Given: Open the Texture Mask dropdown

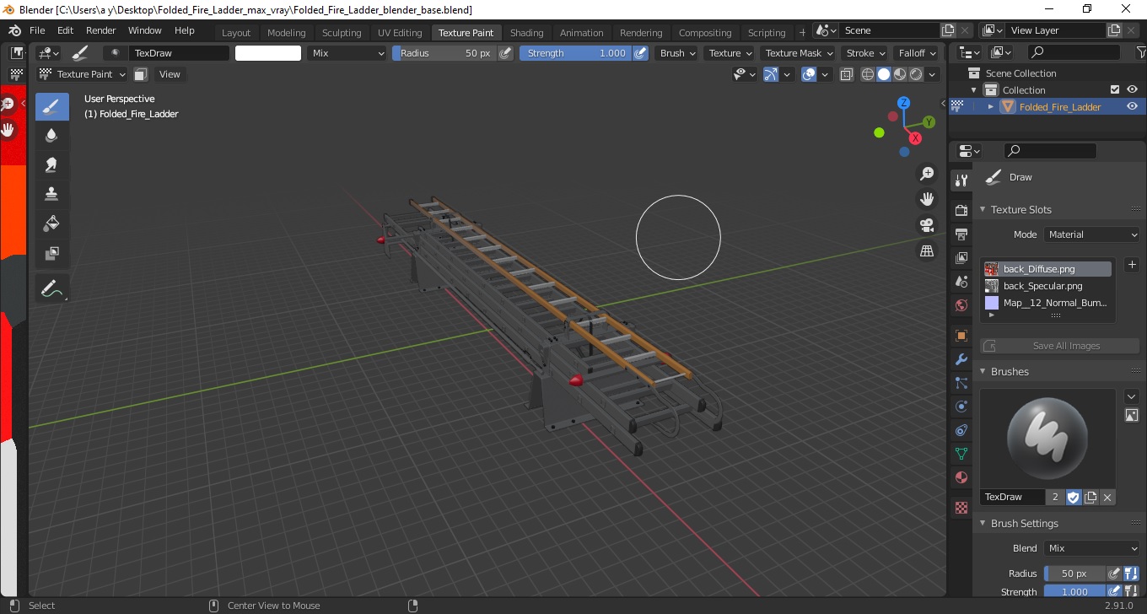Looking at the screenshot, I should coord(798,53).
